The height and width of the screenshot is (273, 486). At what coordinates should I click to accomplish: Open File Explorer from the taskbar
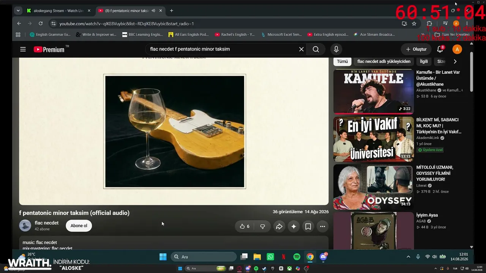click(x=257, y=257)
